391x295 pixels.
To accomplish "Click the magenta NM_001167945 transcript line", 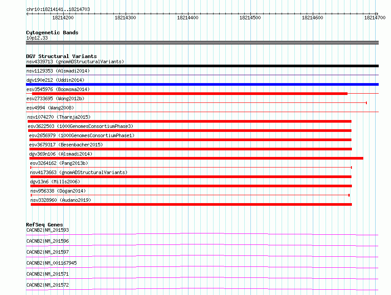I will point(202,267).
